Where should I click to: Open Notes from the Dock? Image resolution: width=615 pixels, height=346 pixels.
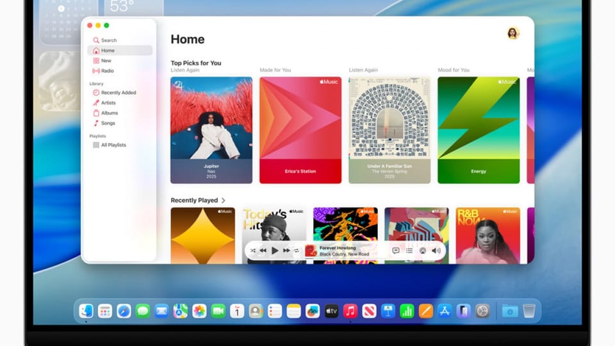(x=293, y=311)
